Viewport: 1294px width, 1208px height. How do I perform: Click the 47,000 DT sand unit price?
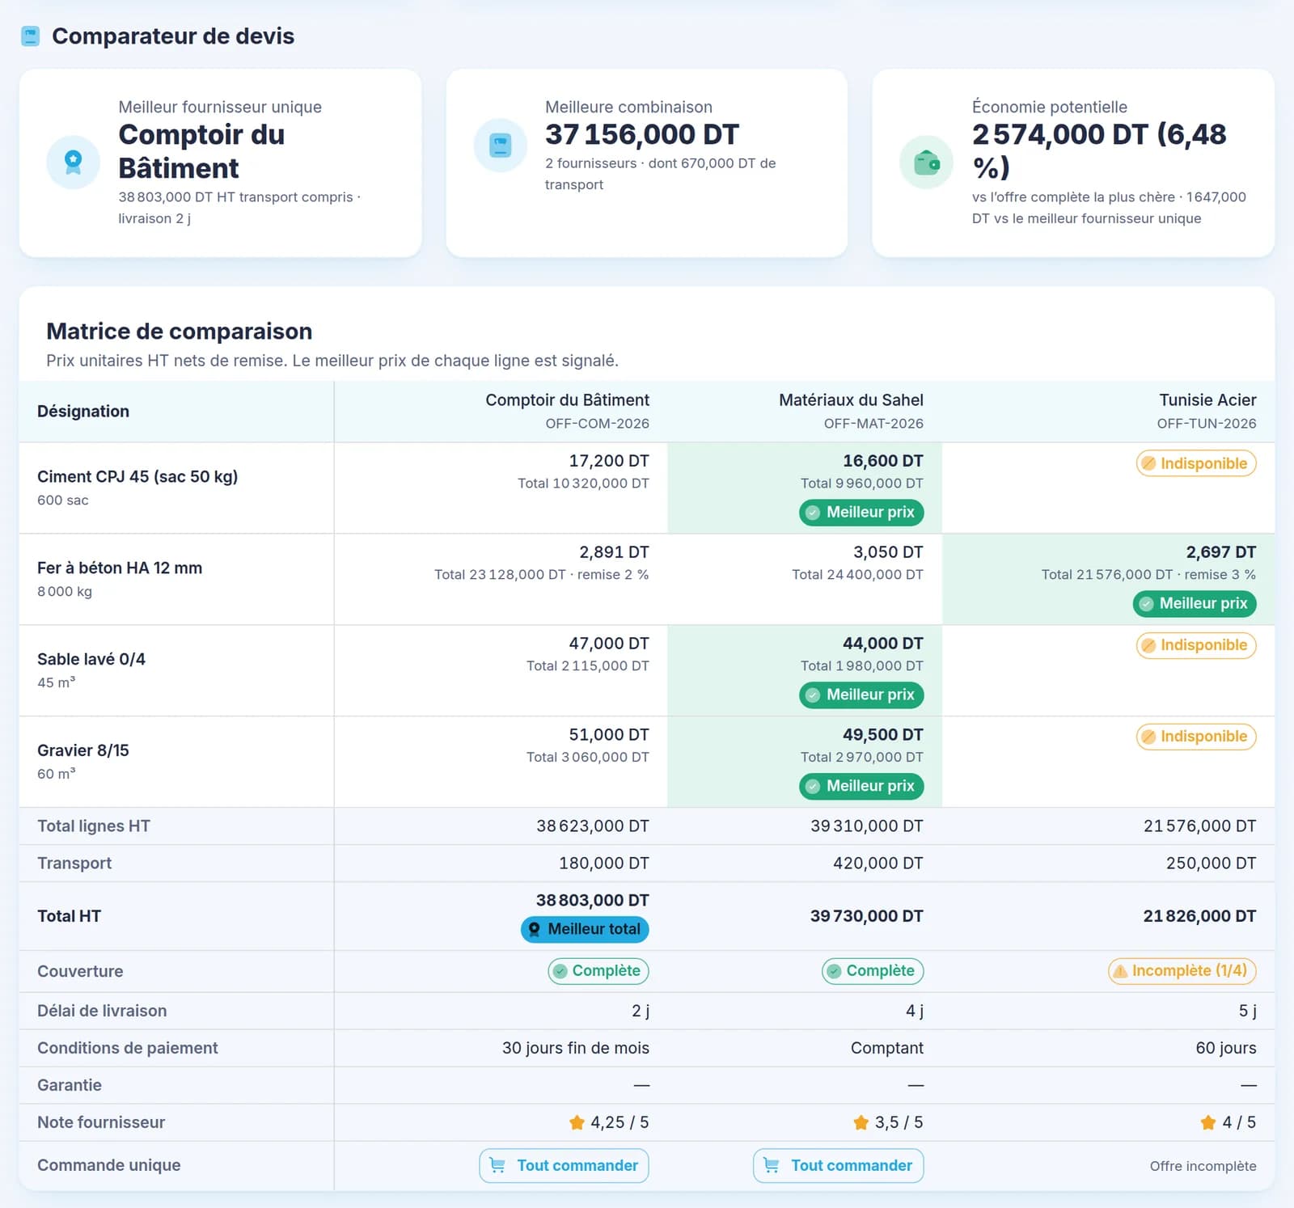pyautogui.click(x=609, y=644)
